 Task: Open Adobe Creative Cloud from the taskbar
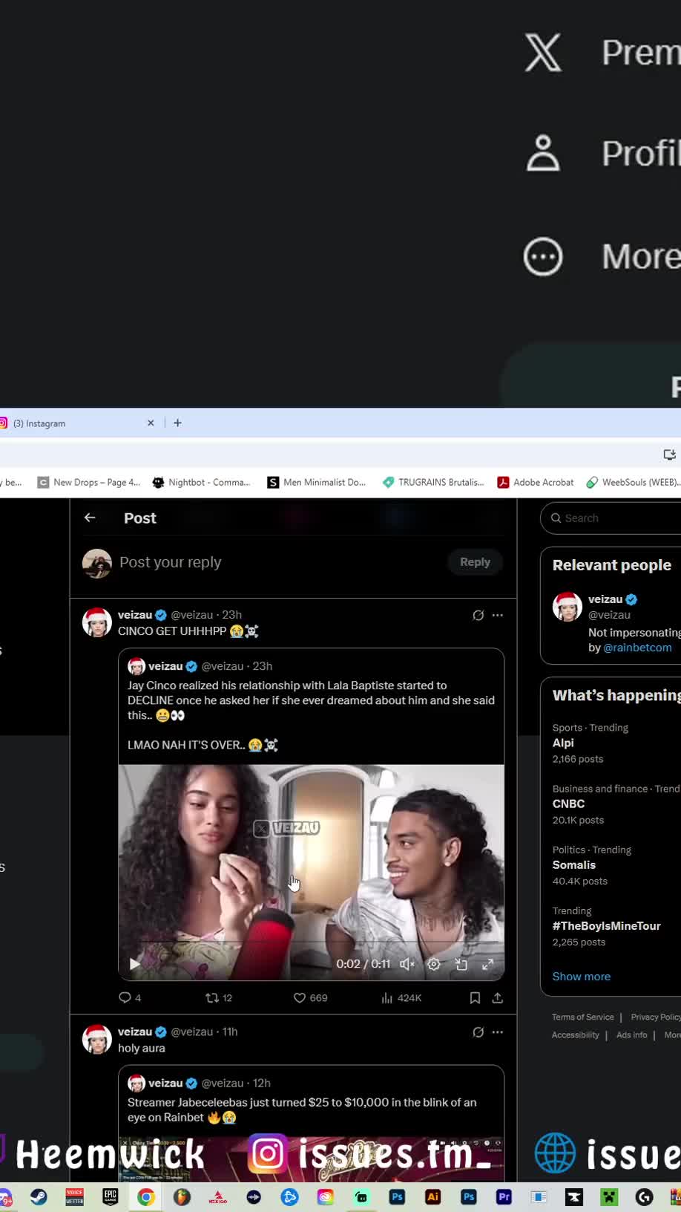(x=326, y=1196)
